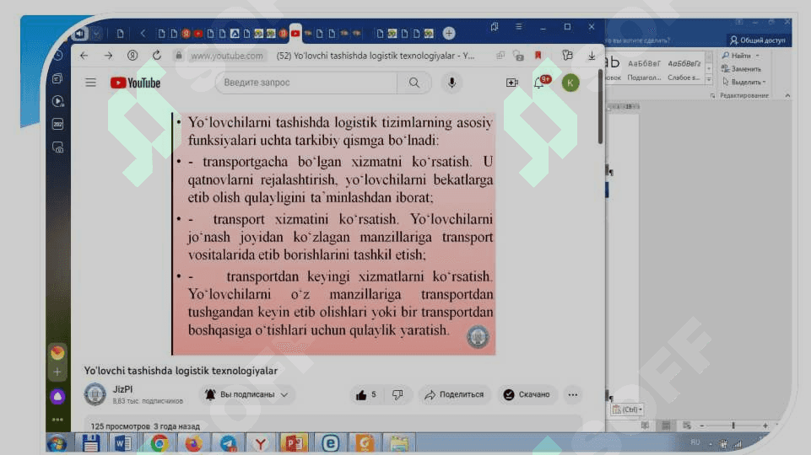Image resolution: width=811 pixels, height=455 pixels.
Task: Start voice search with the microphone
Action: [x=451, y=83]
